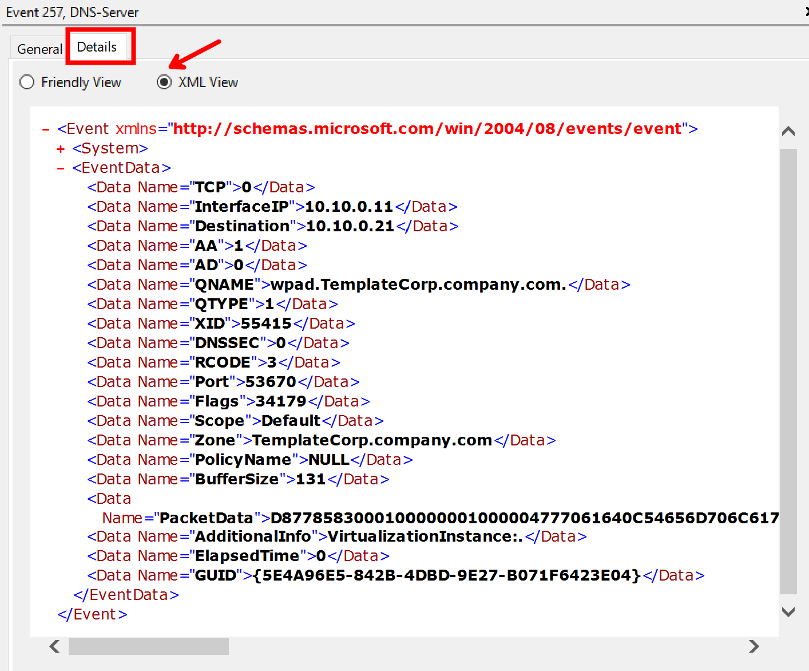Switch to the General tab

39,49
